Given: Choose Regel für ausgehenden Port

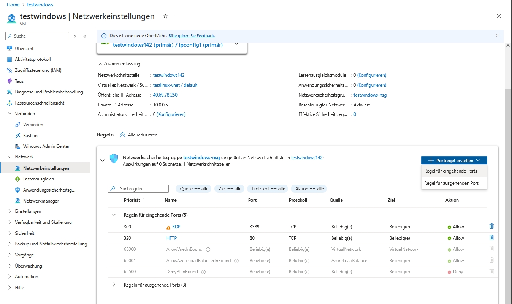Looking at the screenshot, I should pos(451,183).
